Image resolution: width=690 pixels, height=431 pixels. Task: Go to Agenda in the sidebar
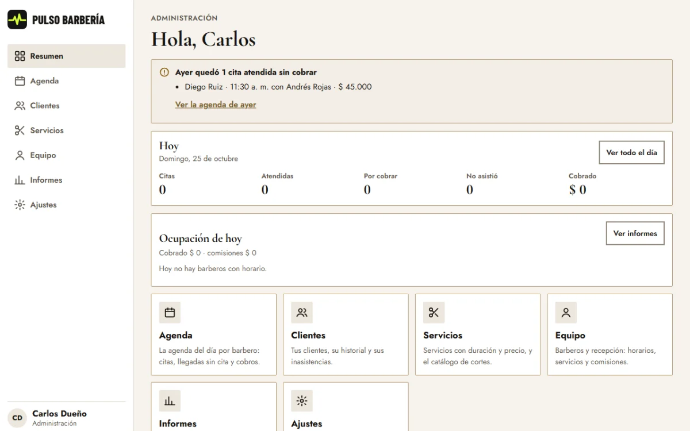[66, 81]
